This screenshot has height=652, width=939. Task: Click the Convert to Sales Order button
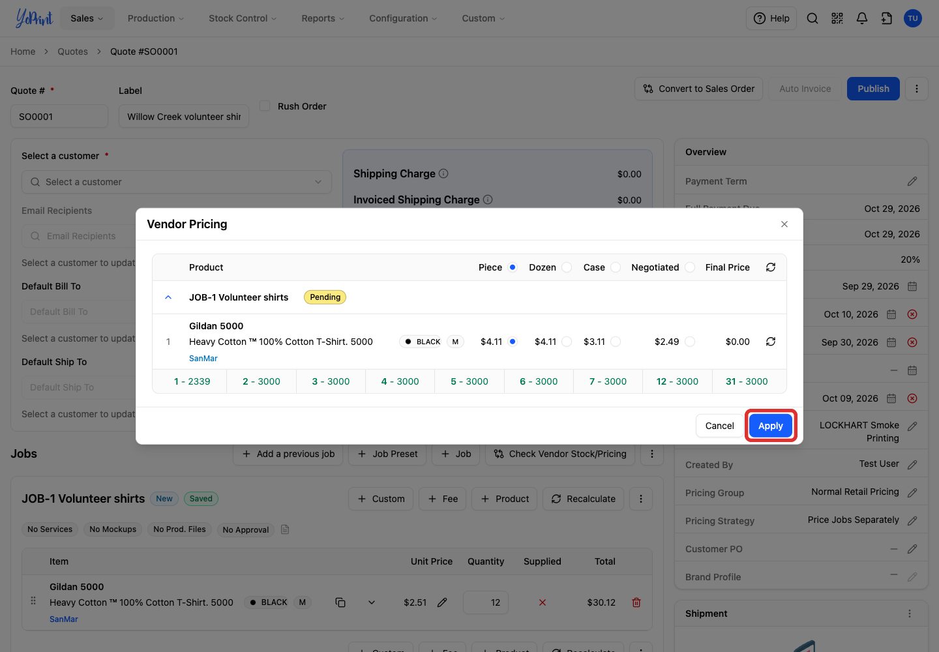click(699, 89)
